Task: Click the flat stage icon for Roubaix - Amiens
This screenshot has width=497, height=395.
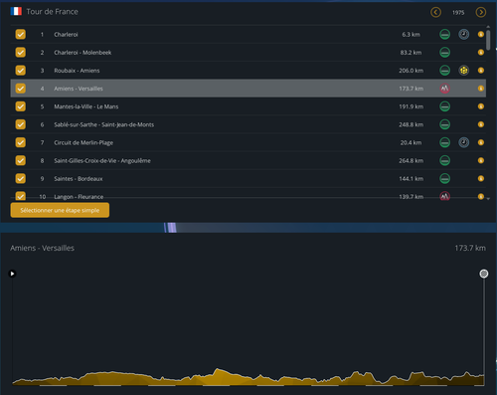Action: point(444,71)
